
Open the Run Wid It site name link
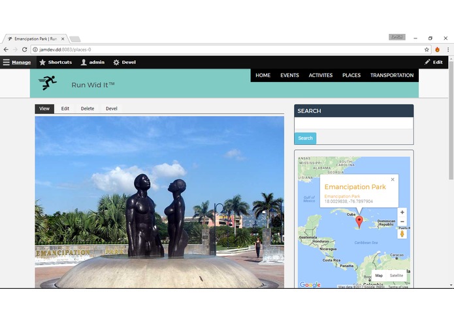93,85
